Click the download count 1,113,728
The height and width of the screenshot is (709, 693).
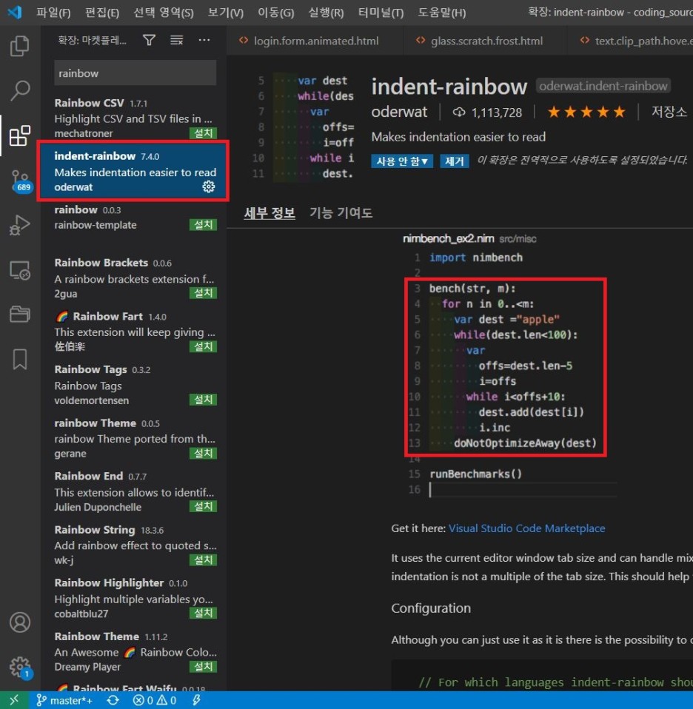487,112
